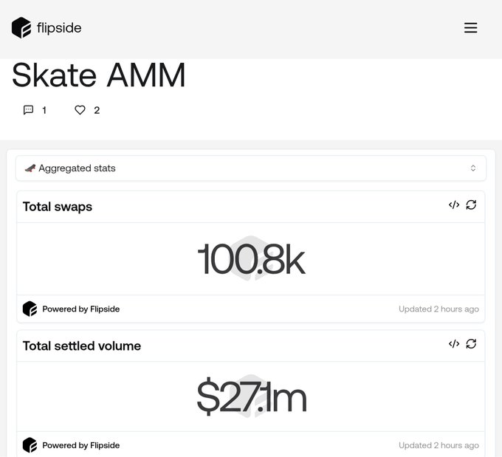This screenshot has height=457, width=502.
Task: Open the hamburger menu
Action: (x=470, y=28)
